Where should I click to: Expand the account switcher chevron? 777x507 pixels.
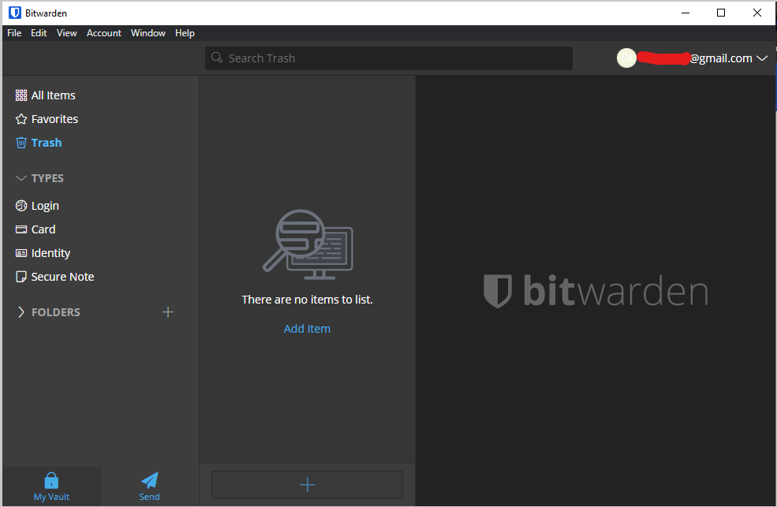[x=762, y=58]
